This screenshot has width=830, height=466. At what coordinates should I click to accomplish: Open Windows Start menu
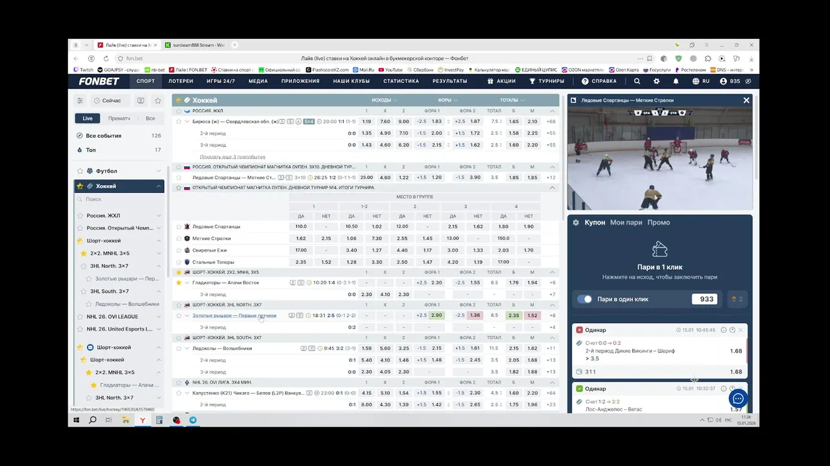tap(76, 420)
